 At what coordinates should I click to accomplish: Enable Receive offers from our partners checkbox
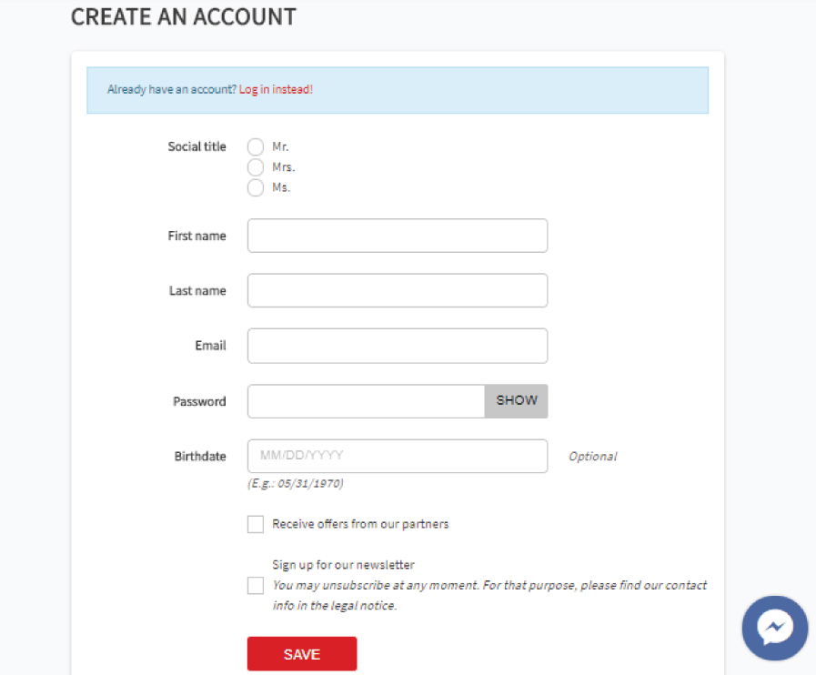(256, 524)
